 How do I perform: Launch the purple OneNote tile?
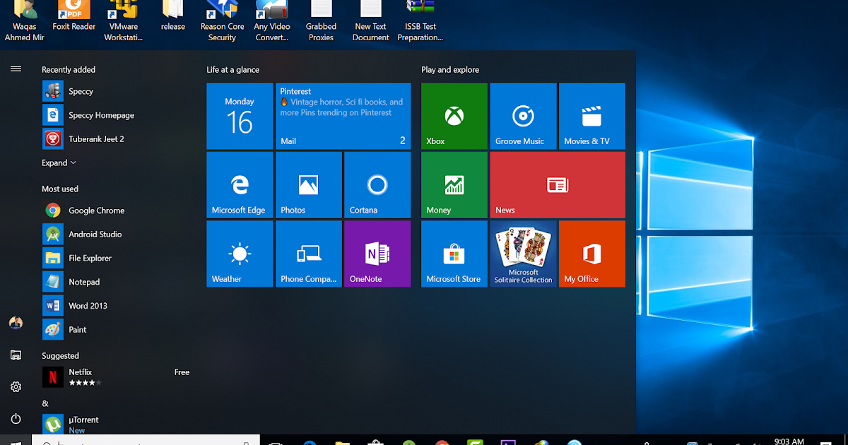point(377,254)
